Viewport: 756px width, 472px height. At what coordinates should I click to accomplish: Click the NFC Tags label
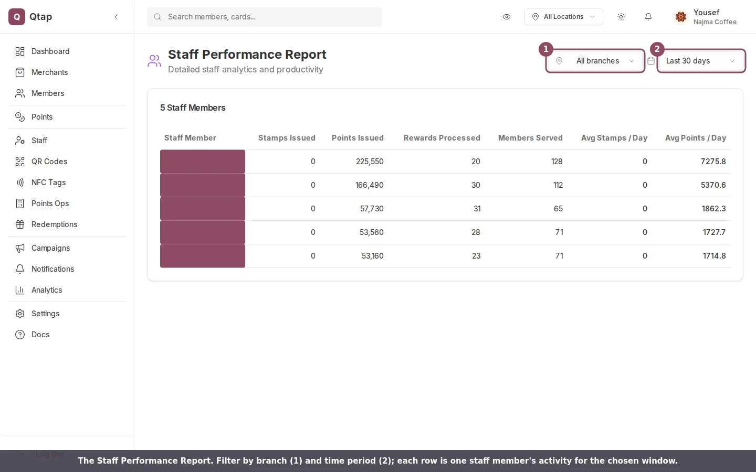48,183
